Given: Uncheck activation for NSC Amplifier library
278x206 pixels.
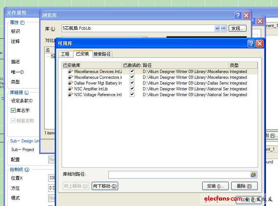Looking at the screenshot, I should click(132, 89).
